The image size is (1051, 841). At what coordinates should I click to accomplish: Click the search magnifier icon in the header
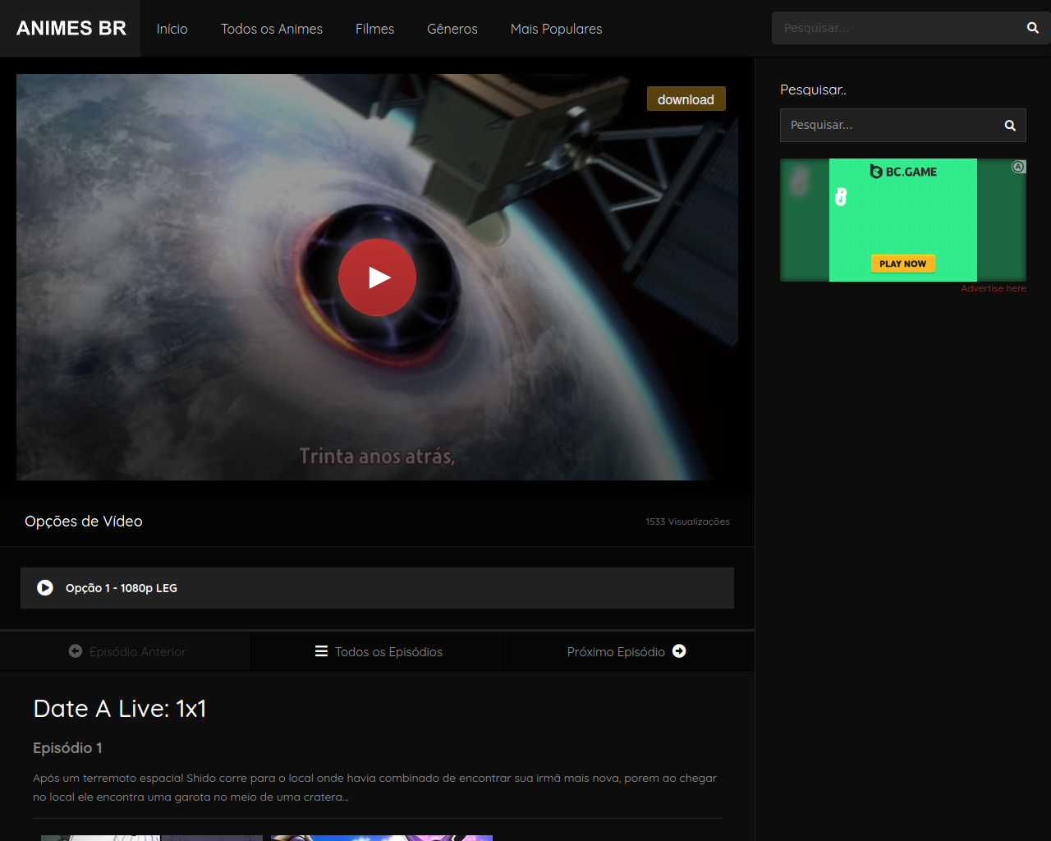[x=1033, y=28]
